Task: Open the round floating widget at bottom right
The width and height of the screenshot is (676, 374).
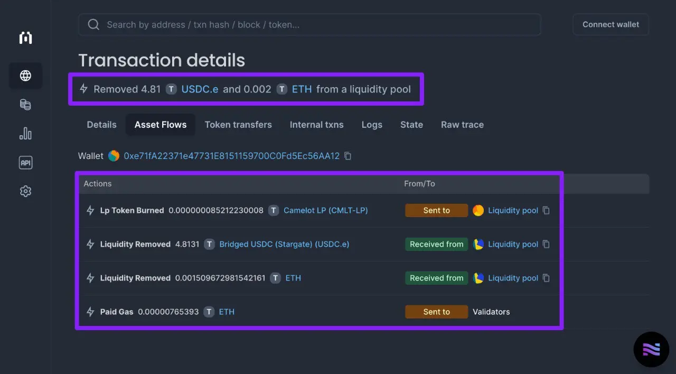Action: pos(651,349)
